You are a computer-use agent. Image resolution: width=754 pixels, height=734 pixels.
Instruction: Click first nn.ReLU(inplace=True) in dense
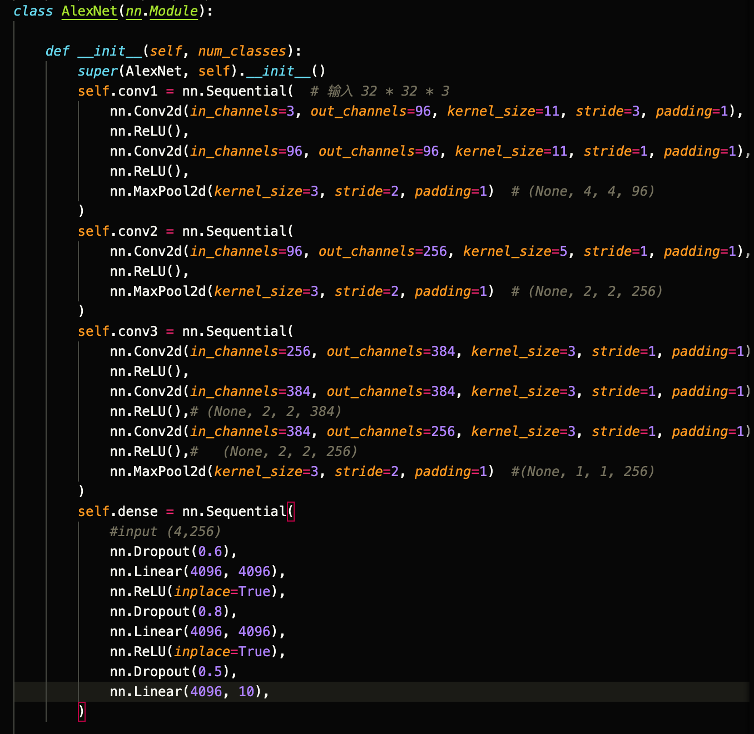pos(197,592)
